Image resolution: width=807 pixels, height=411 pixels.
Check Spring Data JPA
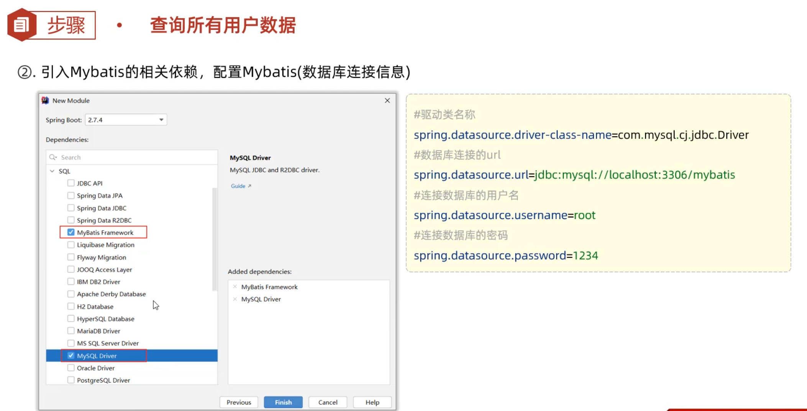(x=71, y=195)
